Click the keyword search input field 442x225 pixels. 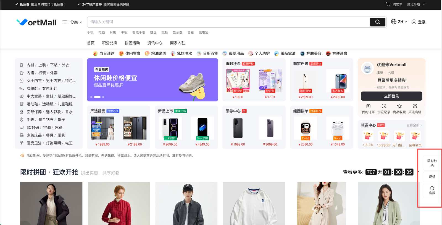[228, 22]
